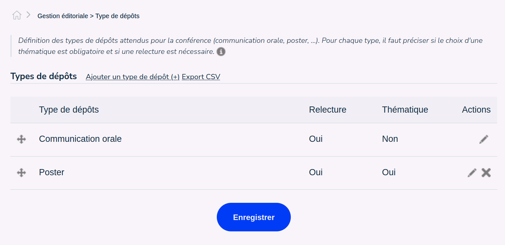505x245 pixels.
Task: Select the Thématique column header
Action: (x=405, y=110)
